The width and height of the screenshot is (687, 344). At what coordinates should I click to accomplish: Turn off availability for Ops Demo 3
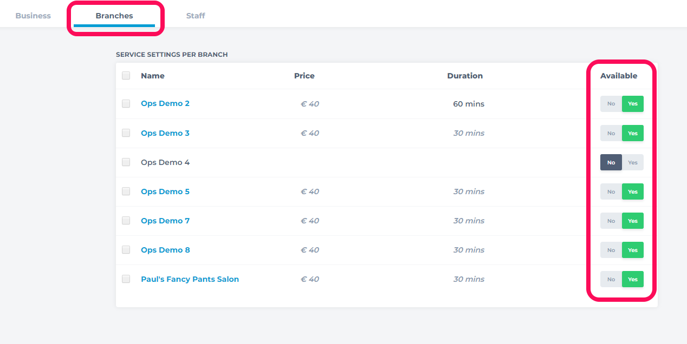(611, 133)
